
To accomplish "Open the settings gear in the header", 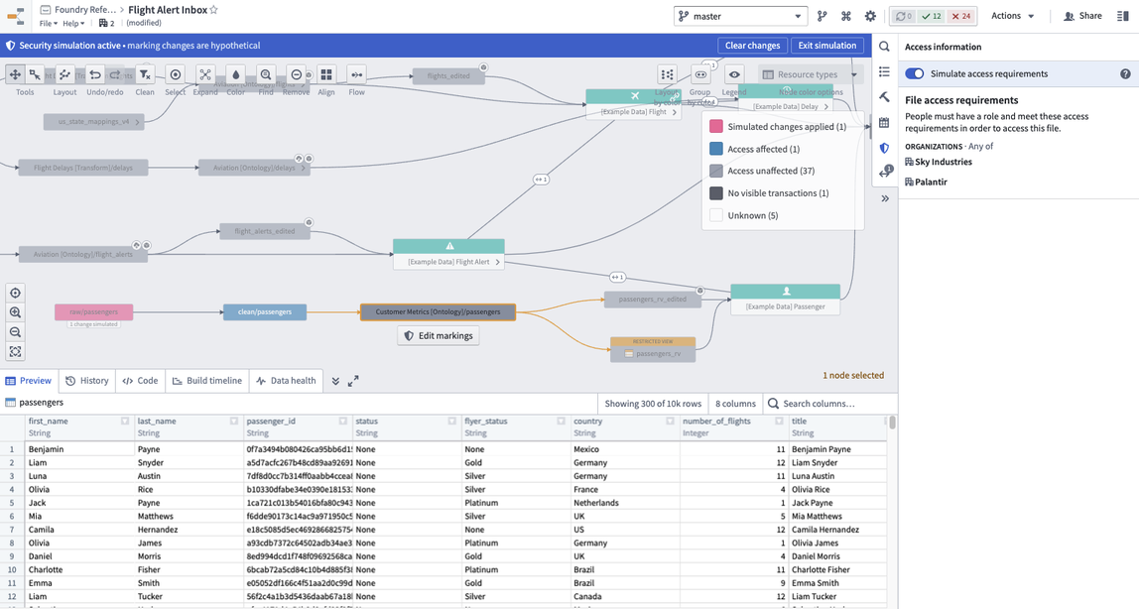I will tap(870, 16).
